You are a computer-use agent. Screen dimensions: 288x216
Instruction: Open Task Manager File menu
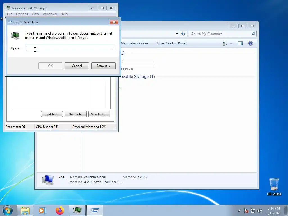[x=10, y=14]
